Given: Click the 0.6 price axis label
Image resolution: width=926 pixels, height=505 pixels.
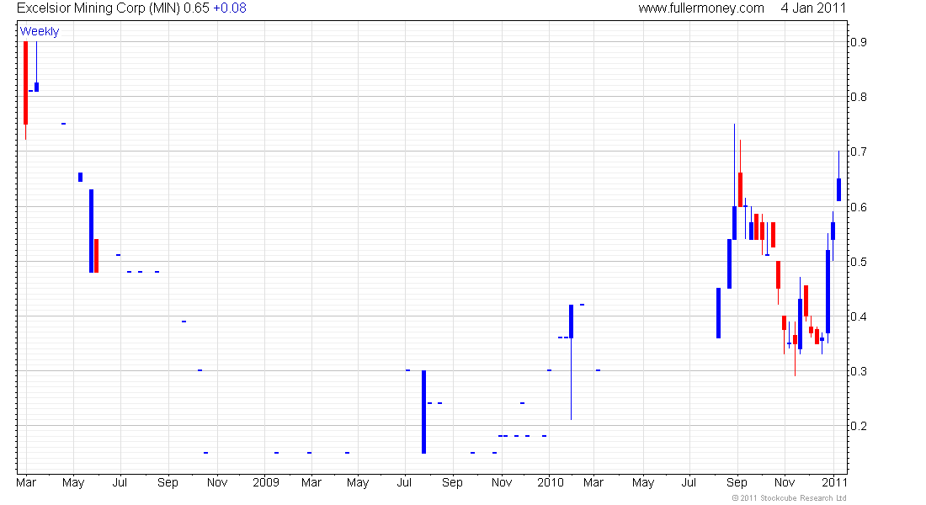Looking at the screenshot, I should pyautogui.click(x=859, y=207).
